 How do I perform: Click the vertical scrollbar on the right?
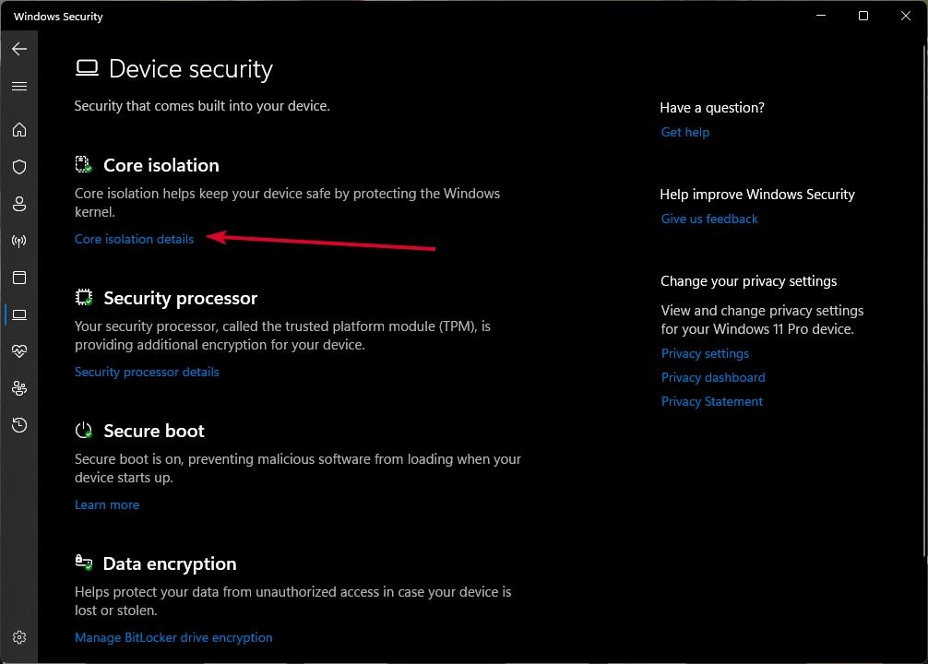point(924,302)
